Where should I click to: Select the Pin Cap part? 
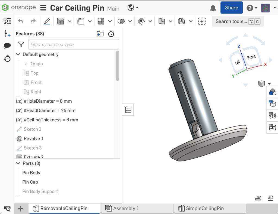point(30,182)
